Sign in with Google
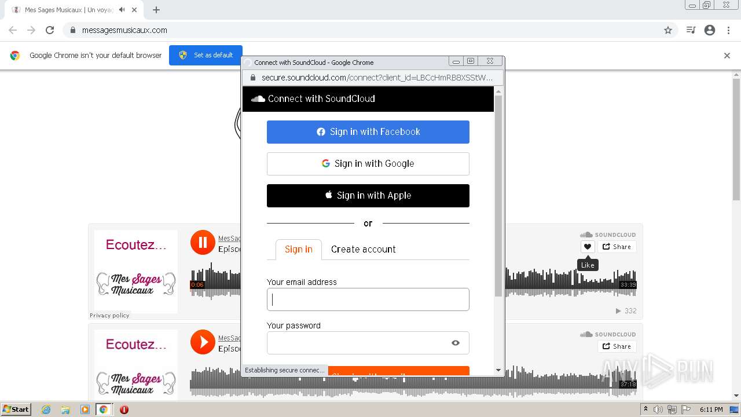Image resolution: width=741 pixels, height=417 pixels. coord(368,164)
